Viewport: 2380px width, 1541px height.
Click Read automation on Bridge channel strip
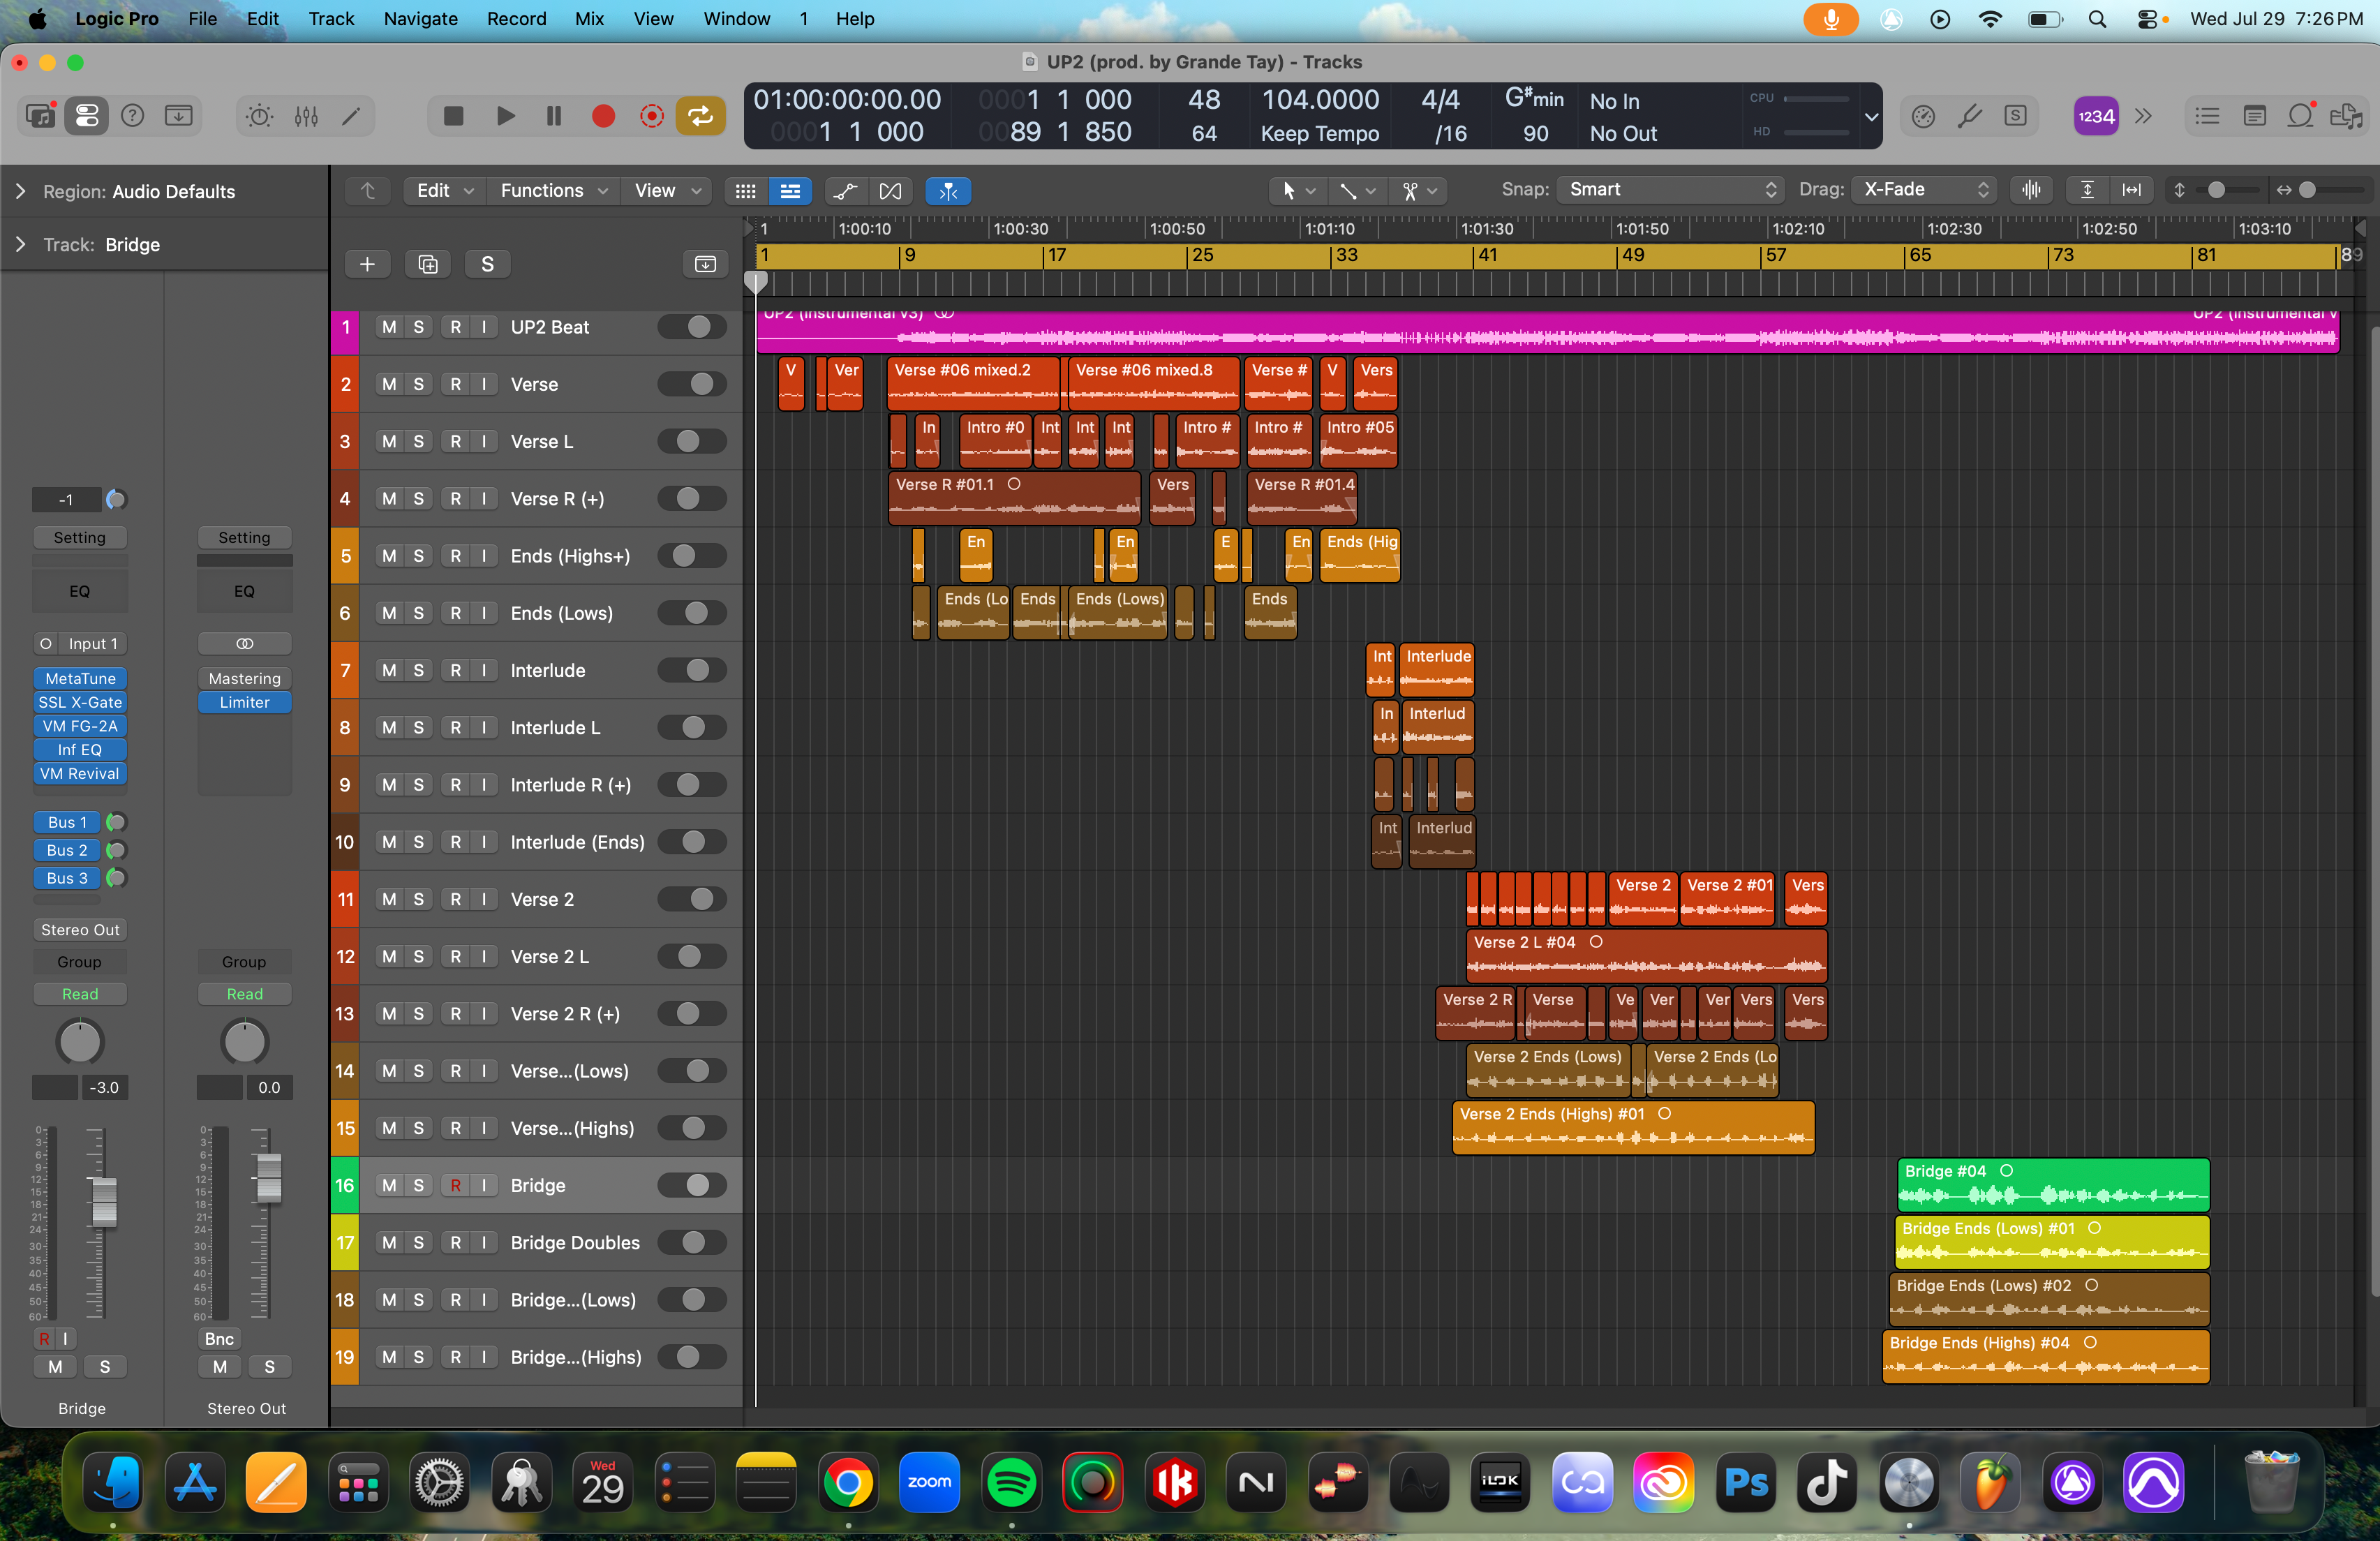[80, 994]
